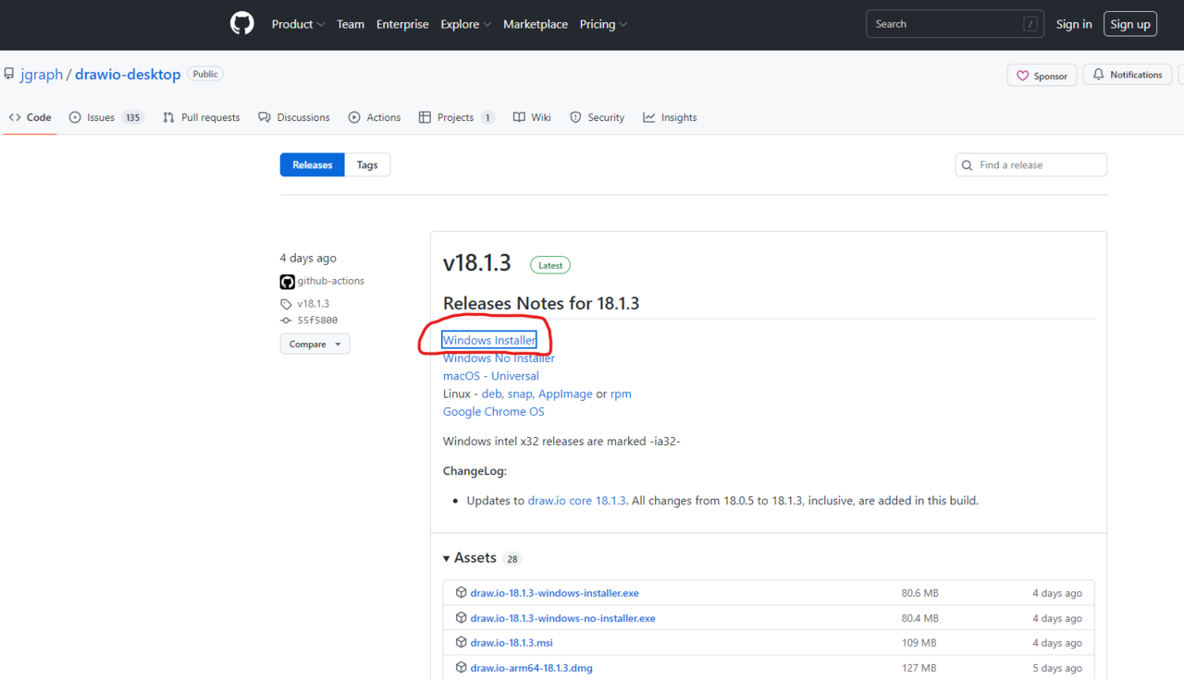The width and height of the screenshot is (1184, 679).
Task: Click the Sign in link
Action: click(1074, 24)
